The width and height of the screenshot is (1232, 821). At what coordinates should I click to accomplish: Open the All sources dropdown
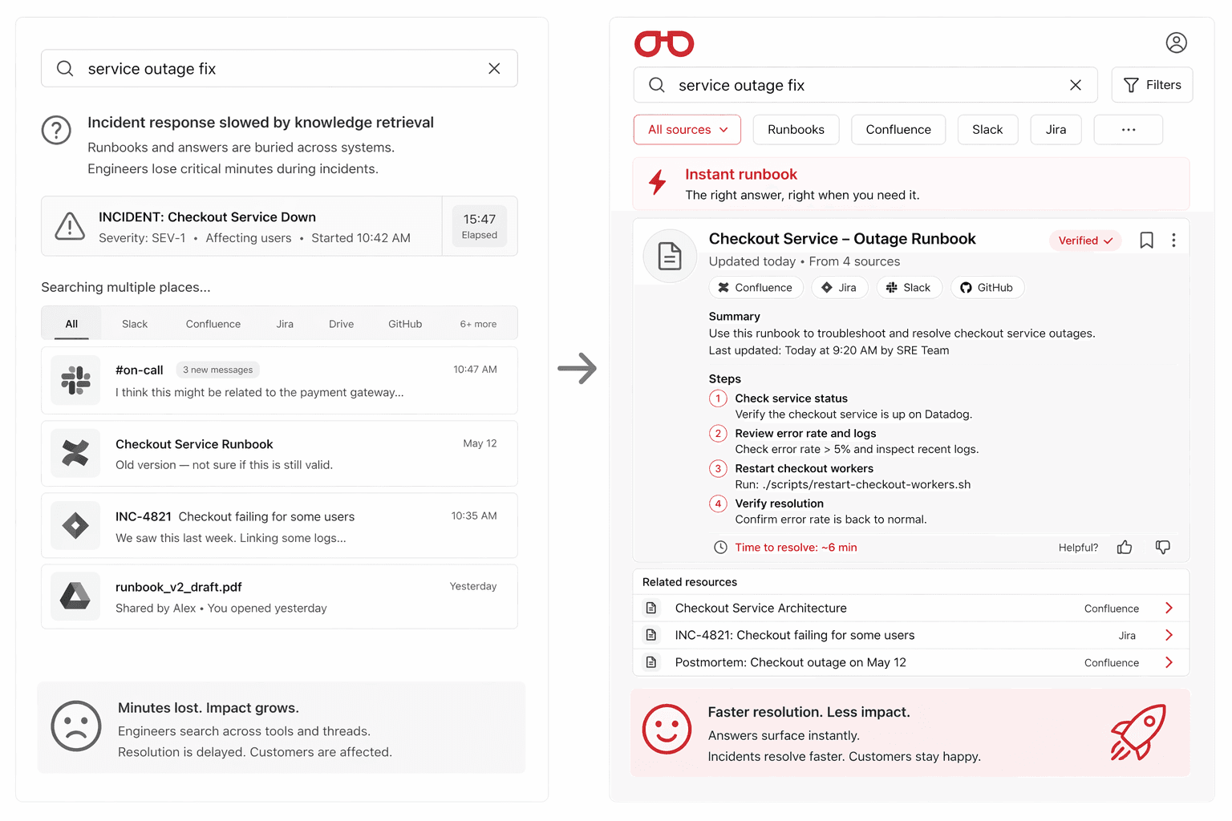(687, 130)
